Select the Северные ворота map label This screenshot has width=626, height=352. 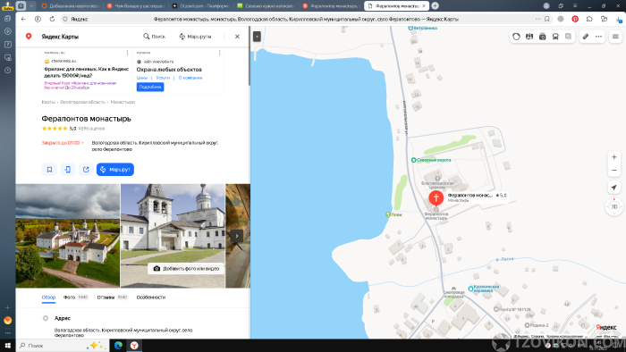(x=431, y=160)
